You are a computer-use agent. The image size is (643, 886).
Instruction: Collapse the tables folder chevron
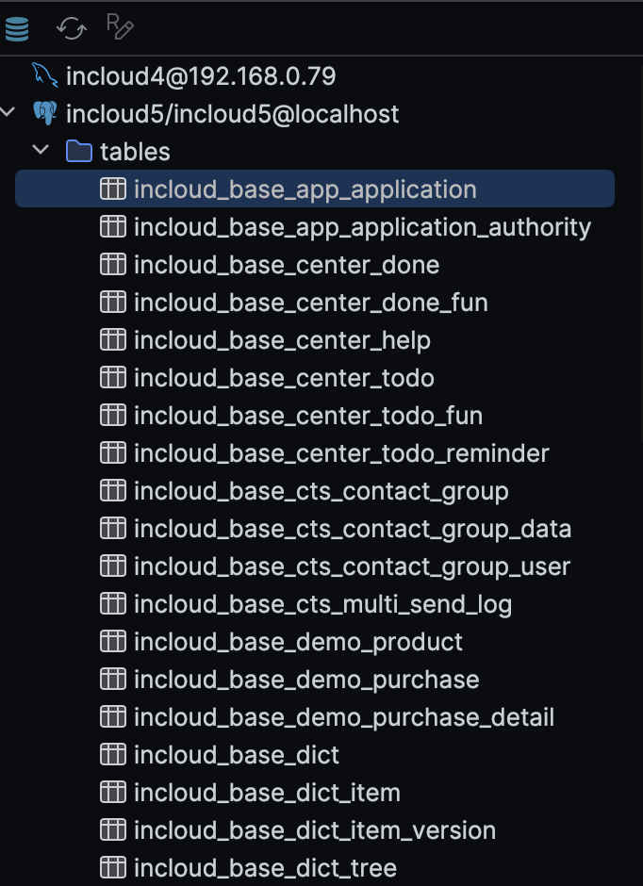click(41, 151)
